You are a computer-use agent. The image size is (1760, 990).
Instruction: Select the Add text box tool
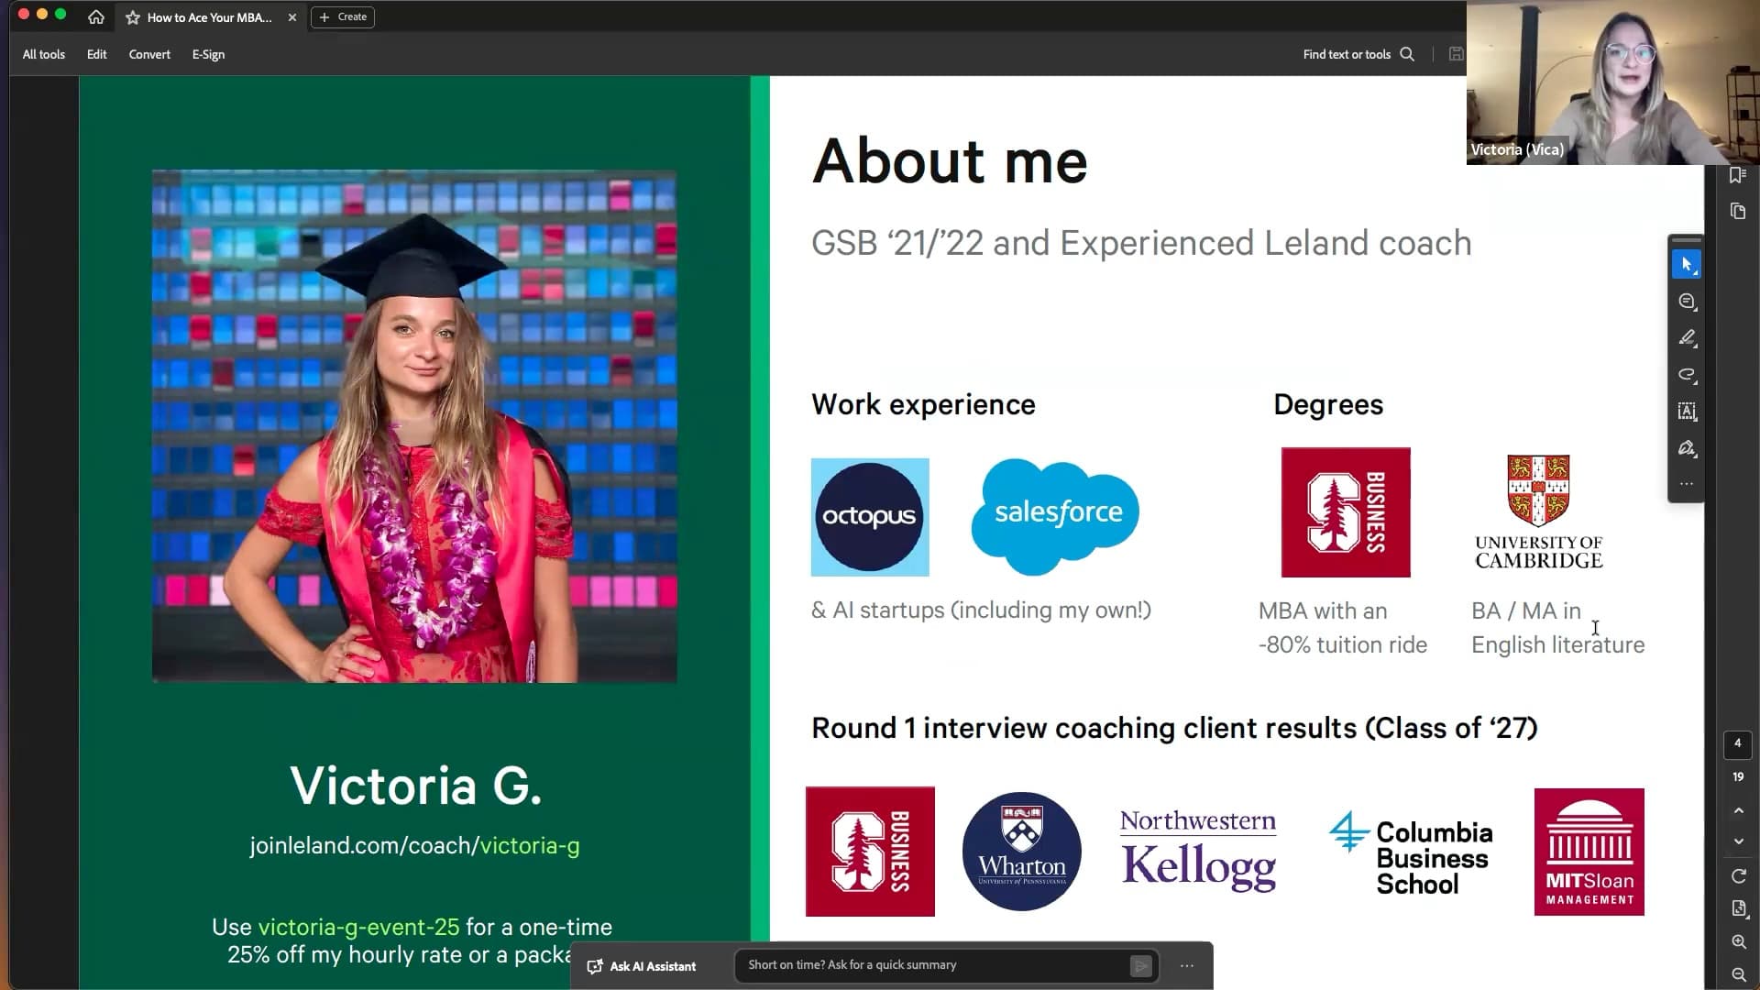(1686, 412)
